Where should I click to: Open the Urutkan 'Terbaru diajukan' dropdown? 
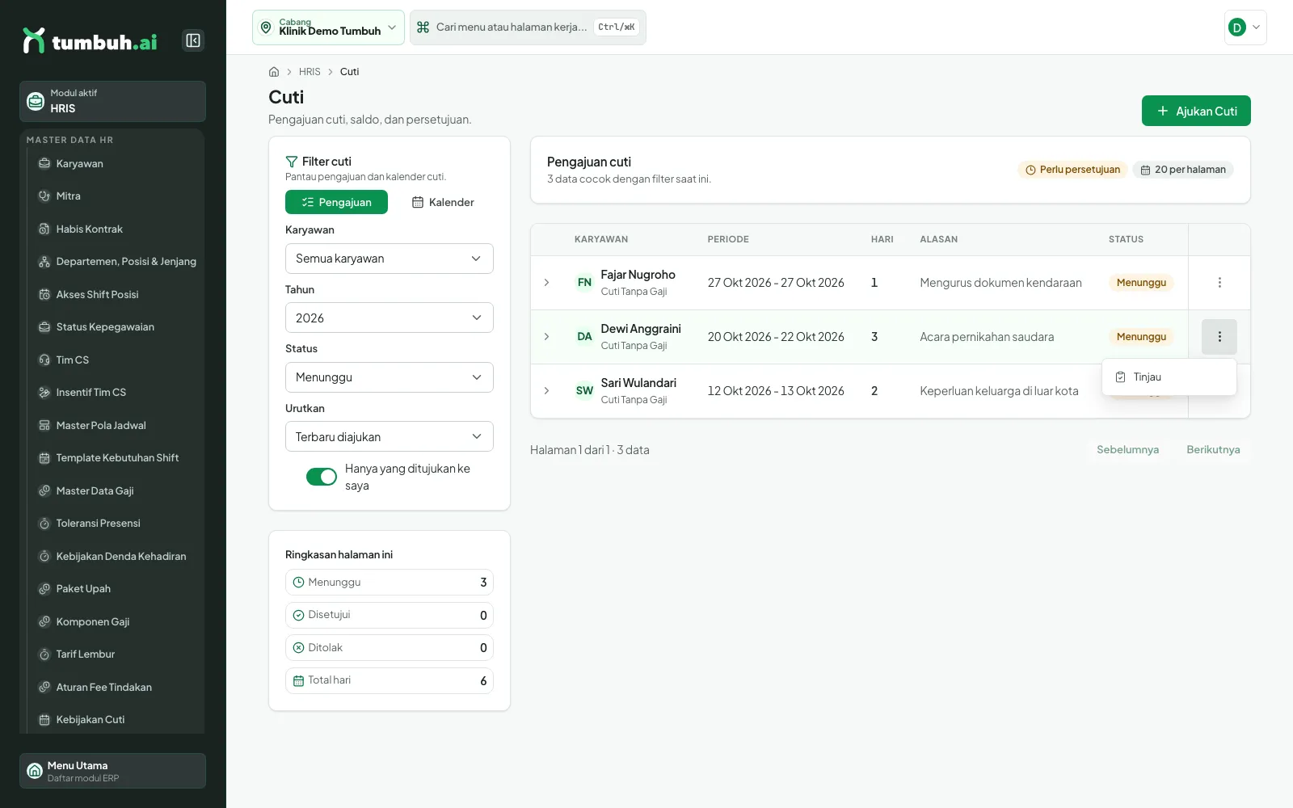pos(389,436)
